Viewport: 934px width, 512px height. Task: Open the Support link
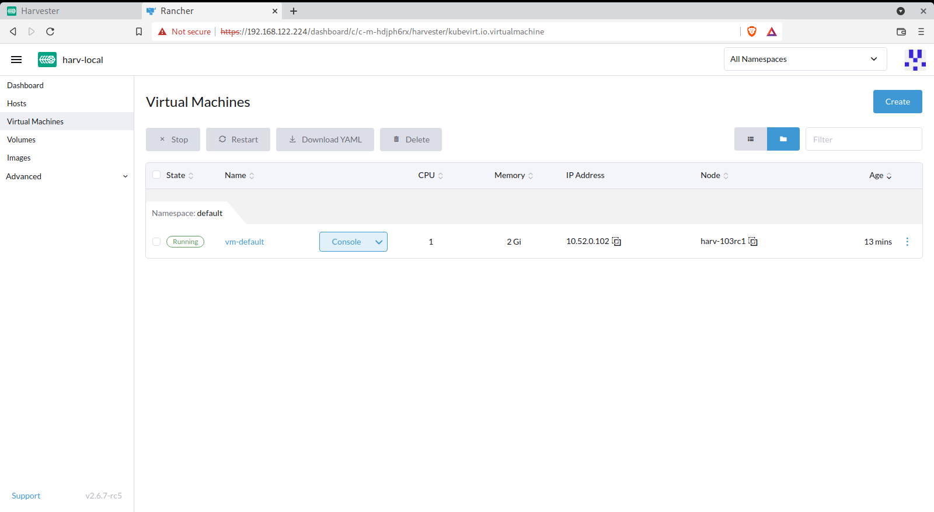(26, 496)
